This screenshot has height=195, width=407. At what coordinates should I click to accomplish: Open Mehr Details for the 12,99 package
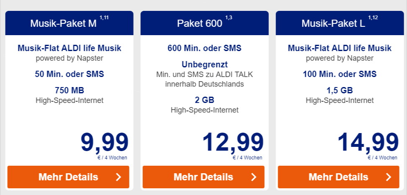(x=203, y=177)
